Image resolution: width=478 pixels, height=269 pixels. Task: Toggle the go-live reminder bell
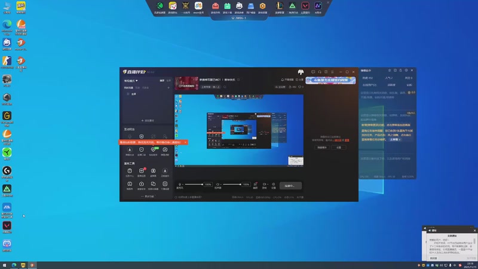pyautogui.click(x=287, y=80)
